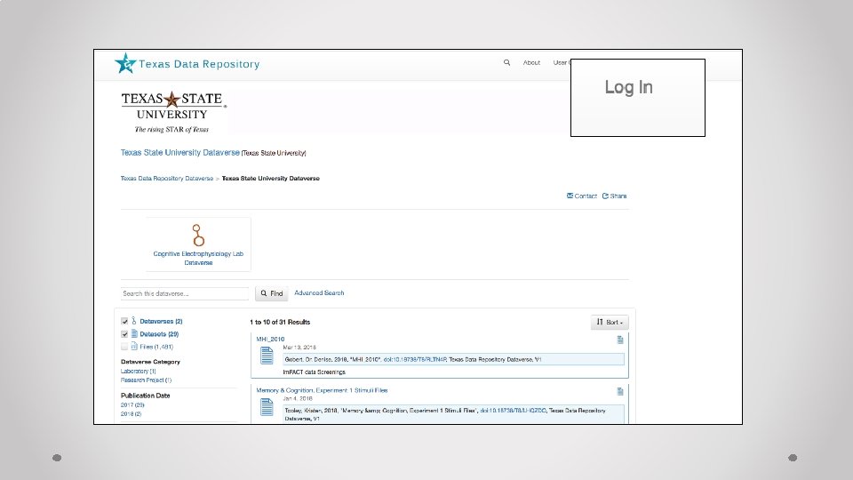Screen dimensions: 853x480
Task: Click small dataset type icon on MHI_2010 row
Action: click(620, 340)
